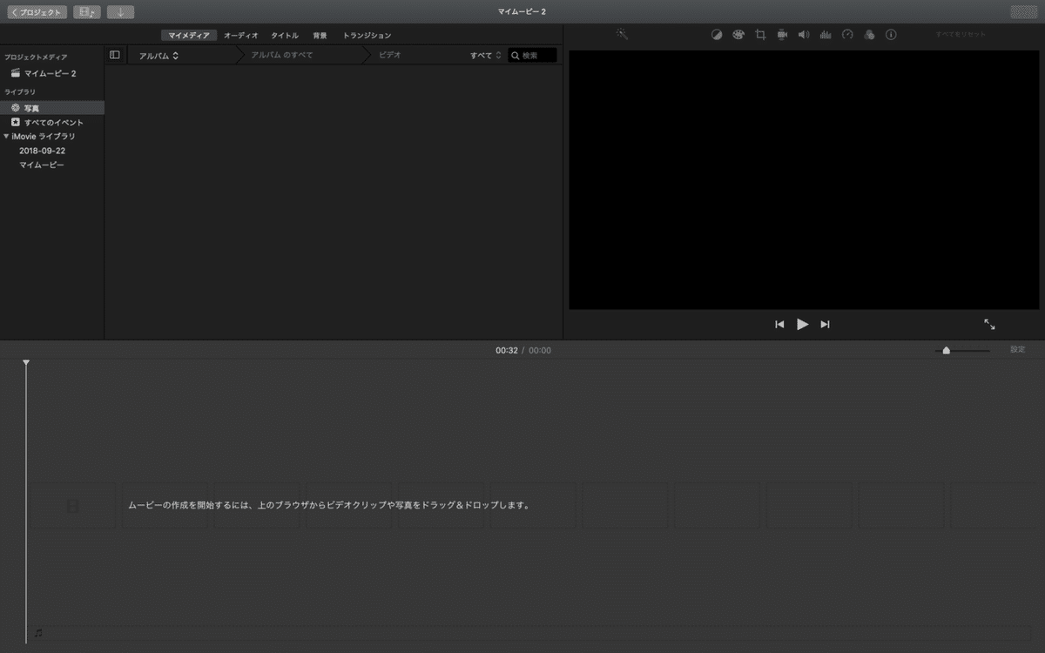Click the auto-enhance magic wand
This screenshot has width=1045, height=653.
(622, 33)
